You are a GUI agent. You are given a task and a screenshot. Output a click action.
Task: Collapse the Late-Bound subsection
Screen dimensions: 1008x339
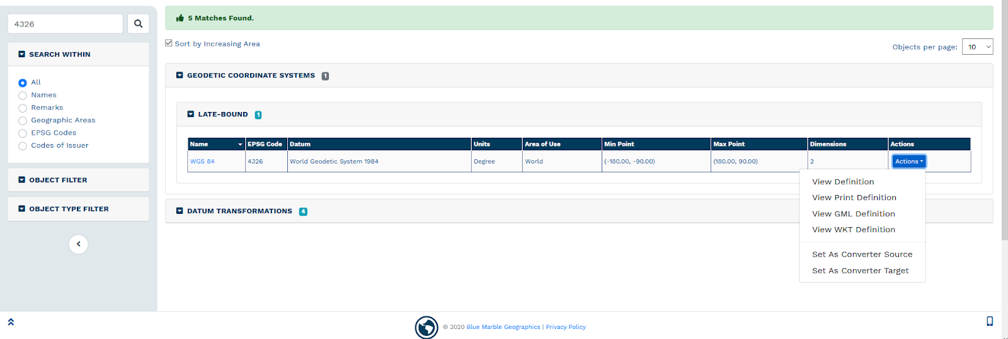click(191, 114)
